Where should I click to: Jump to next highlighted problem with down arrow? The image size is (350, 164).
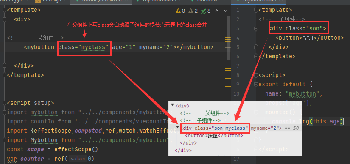coord(226,11)
